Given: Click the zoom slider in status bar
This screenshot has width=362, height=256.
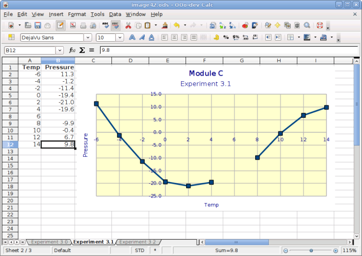Looking at the screenshot, I should [311, 250].
